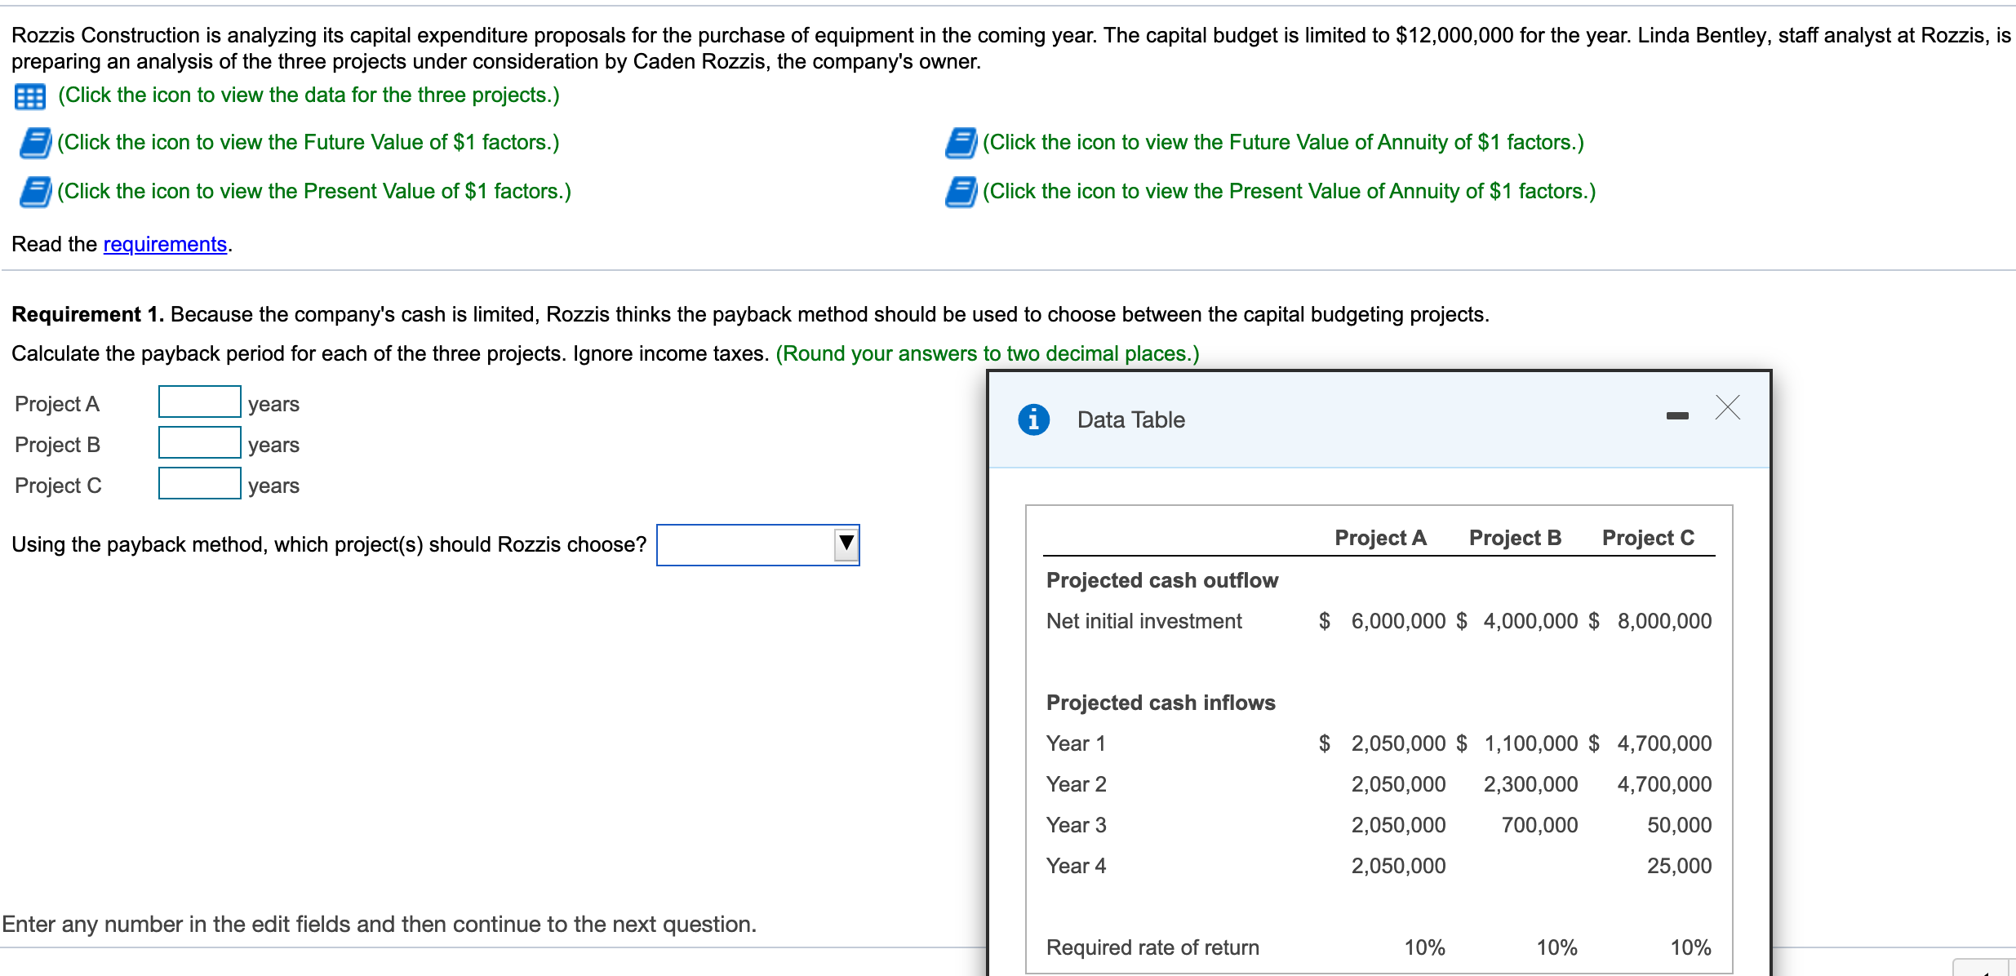Open Present Value of $1 factors book icon
2016x976 pixels.
[x=35, y=193]
